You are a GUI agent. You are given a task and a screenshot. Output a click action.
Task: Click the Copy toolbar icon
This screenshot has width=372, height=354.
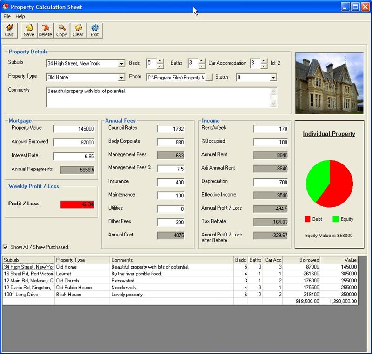pos(61,31)
